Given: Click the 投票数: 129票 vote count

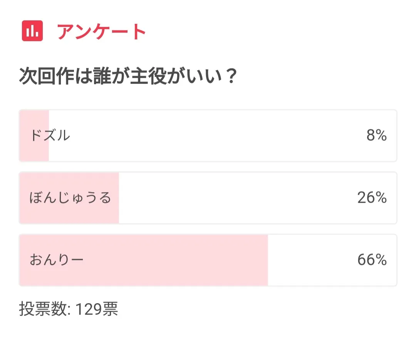Looking at the screenshot, I should (x=69, y=309).
